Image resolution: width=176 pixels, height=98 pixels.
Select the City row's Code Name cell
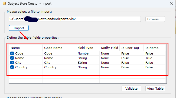click(59, 63)
